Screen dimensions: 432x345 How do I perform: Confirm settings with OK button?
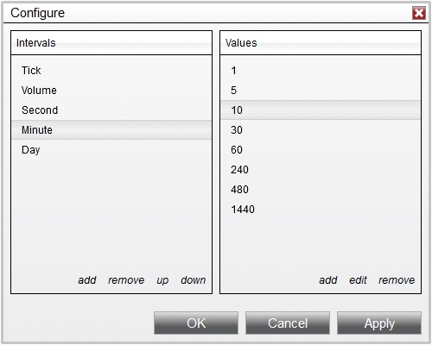click(x=196, y=323)
